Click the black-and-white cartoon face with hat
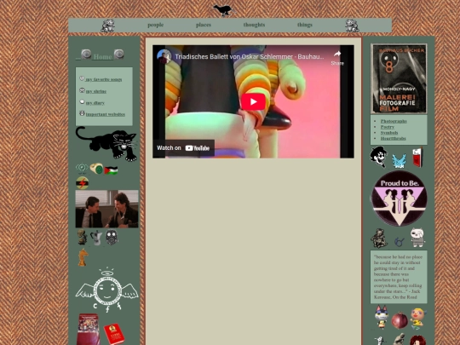Screen dimensions: 460x345 pyautogui.click(x=379, y=157)
